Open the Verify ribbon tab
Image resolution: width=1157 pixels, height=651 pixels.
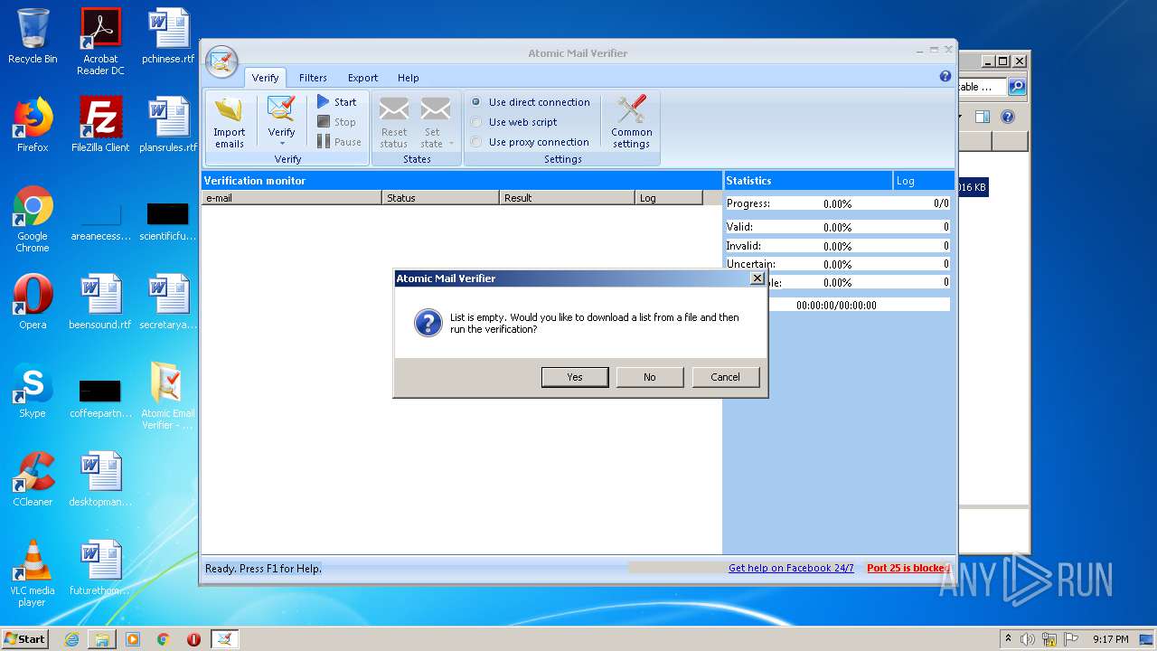[265, 78]
